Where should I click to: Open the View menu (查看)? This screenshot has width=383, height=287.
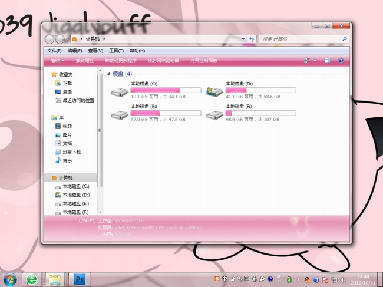click(95, 51)
